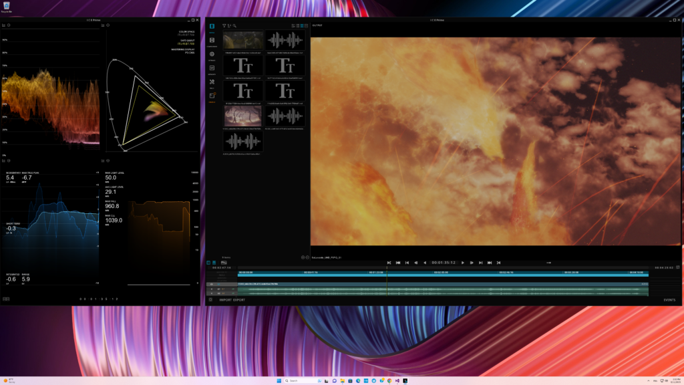Click the timeline ruler at the playhead
This screenshot has height=385, width=684.
point(387,272)
